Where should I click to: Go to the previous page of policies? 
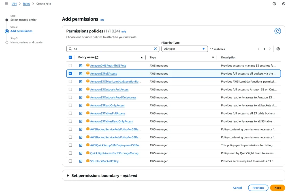[x=259, y=49]
